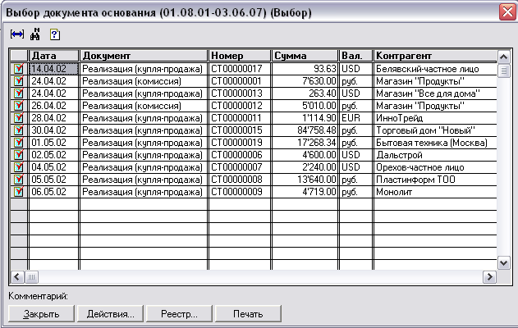518x328 pixels.
Task: Click the Печать button
Action: tap(249, 313)
